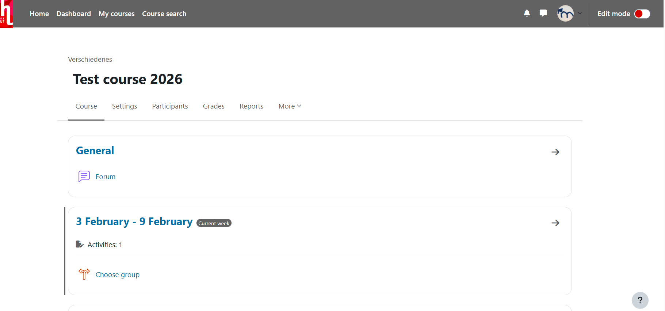
Task: Click the Activities count icon
Action: pos(80,244)
